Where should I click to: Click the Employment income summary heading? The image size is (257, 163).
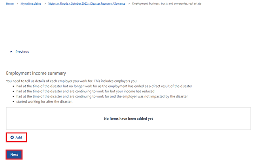point(36,73)
